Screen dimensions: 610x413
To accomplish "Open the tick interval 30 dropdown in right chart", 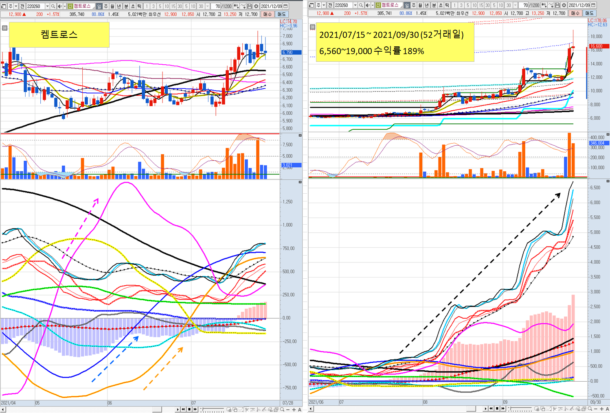I will pyautogui.click(x=516, y=5).
